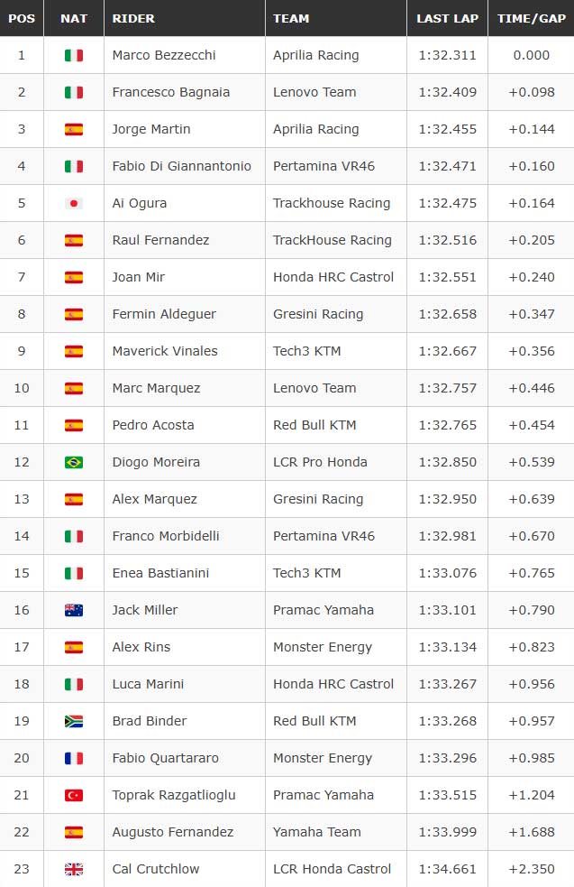Click Turkish flag beside Toprak Razgatlioglu
This screenshot has height=887, width=574.
[x=74, y=795]
